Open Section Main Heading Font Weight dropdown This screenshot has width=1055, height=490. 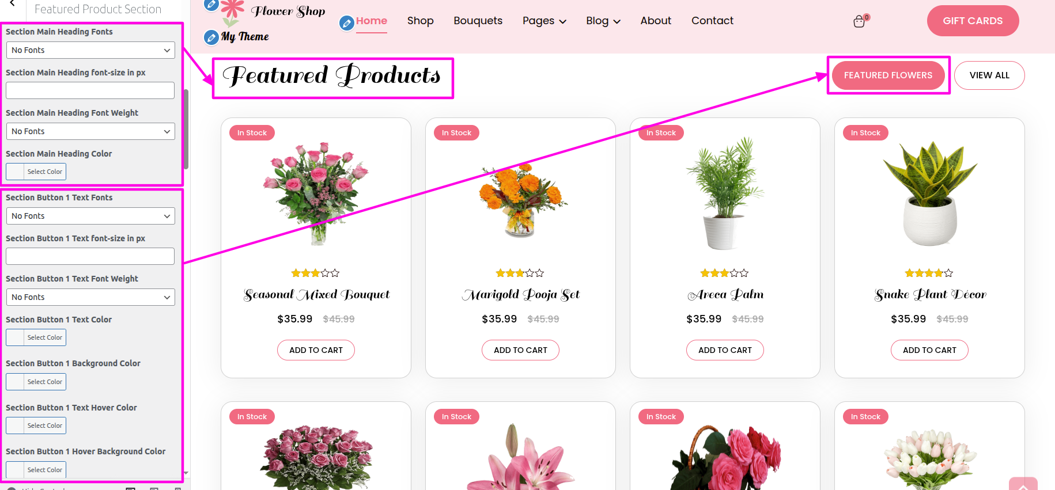(90, 131)
